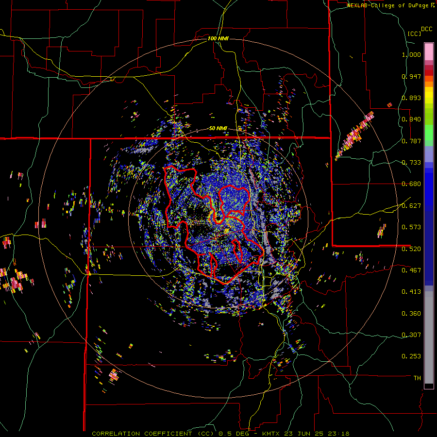Click the TH threshold label
Image resolution: width=437 pixels, height=437 pixels.
[x=417, y=378]
